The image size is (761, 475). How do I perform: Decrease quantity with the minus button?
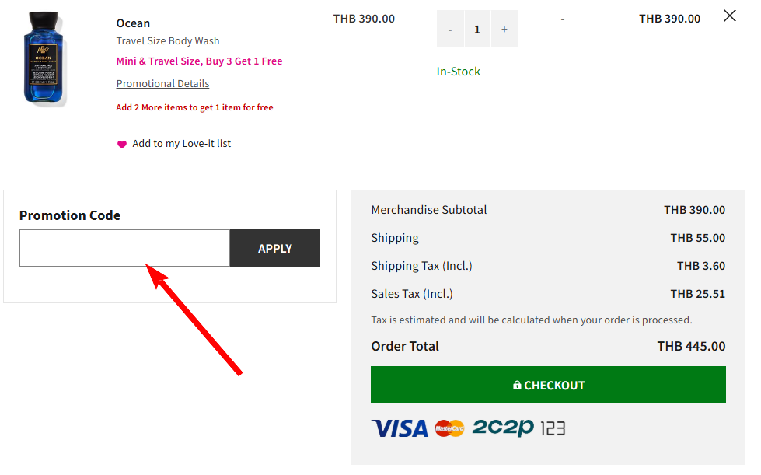coord(450,29)
